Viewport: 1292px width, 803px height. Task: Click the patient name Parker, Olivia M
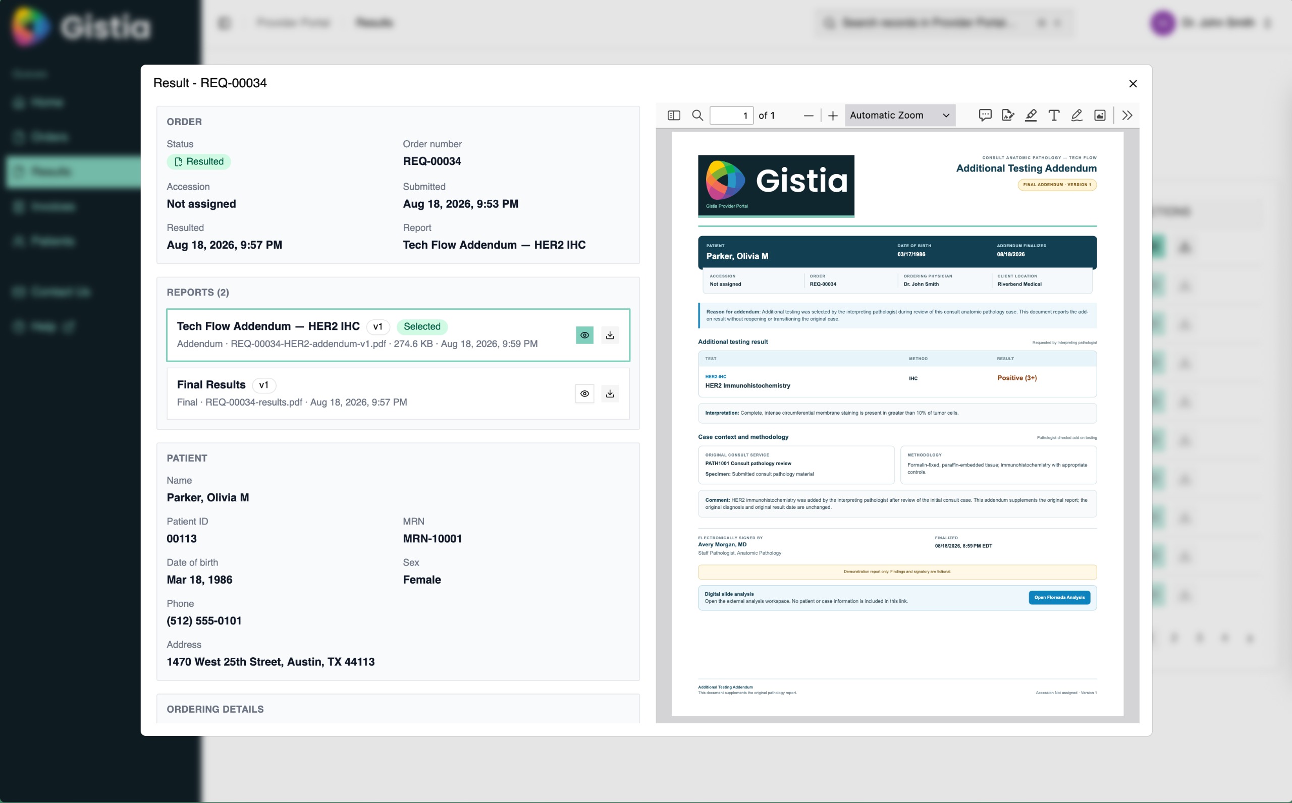click(x=208, y=498)
